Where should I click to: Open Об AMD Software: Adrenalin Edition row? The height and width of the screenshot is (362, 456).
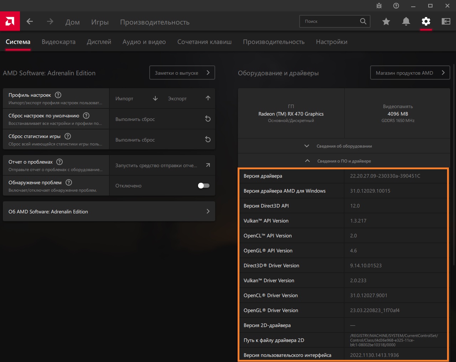(x=109, y=211)
